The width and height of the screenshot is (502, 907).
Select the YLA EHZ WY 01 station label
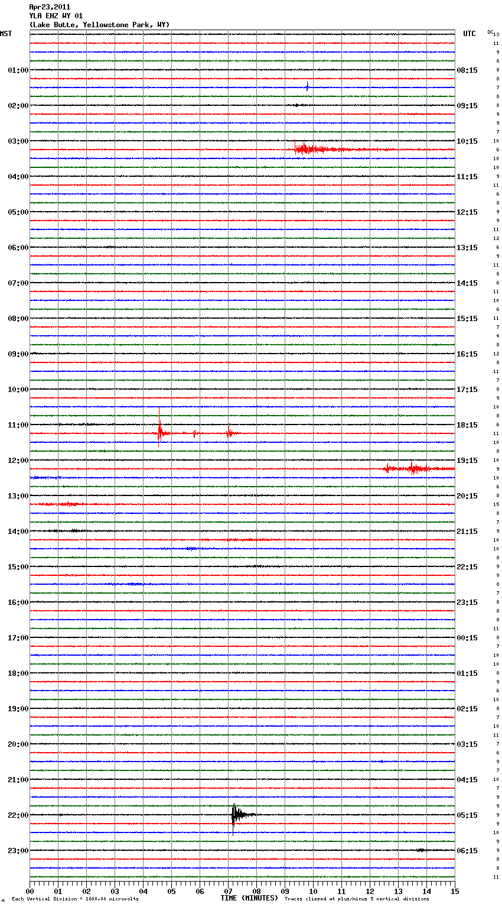(x=56, y=16)
